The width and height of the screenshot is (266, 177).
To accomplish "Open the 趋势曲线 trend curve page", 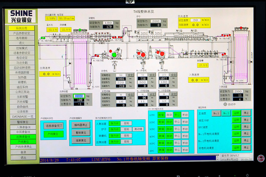I will [22, 106].
